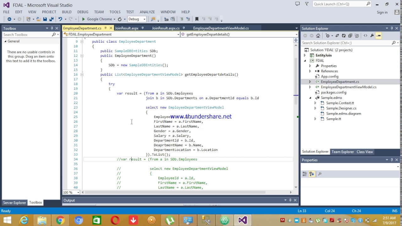Viewport: 402px width, 226px height.
Task: Toggle pin on the EmployeeDepartment.cs tab
Action: point(106,28)
